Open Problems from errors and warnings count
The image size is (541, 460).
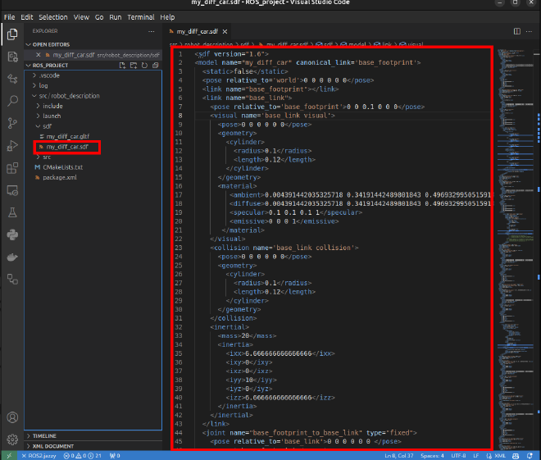click(83, 456)
